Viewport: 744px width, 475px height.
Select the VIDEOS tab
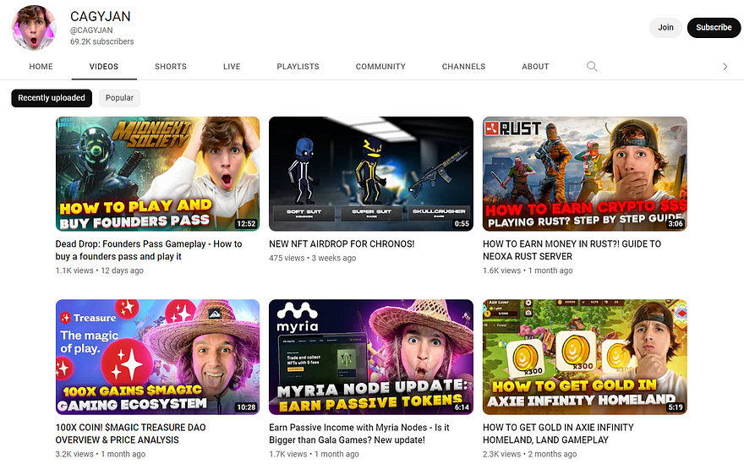[104, 67]
